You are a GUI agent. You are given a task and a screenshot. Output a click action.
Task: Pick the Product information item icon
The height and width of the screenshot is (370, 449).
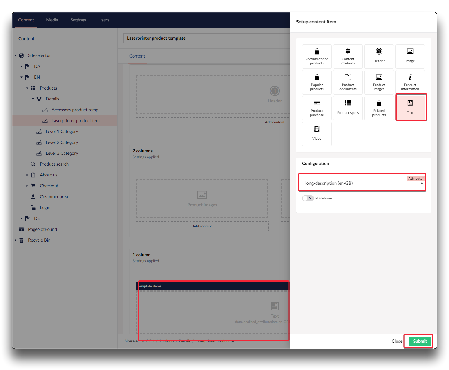[410, 78]
